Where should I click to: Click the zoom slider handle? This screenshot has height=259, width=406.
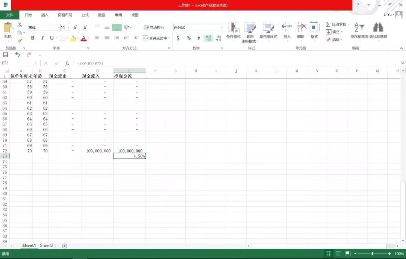[372, 254]
